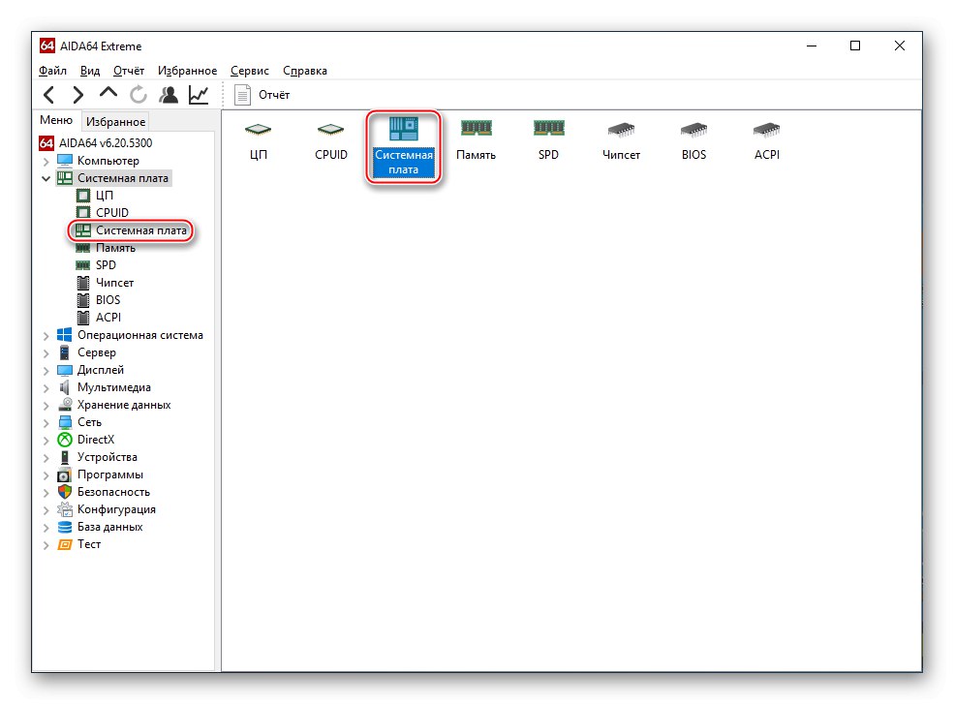Expand the Устройства tree node
The image size is (954, 704).
point(46,458)
